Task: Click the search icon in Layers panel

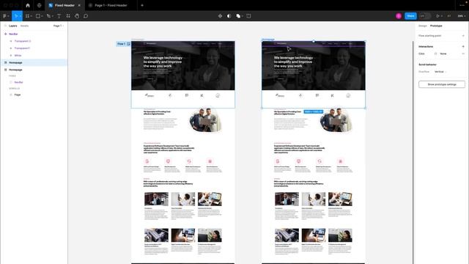Action: 5,26
